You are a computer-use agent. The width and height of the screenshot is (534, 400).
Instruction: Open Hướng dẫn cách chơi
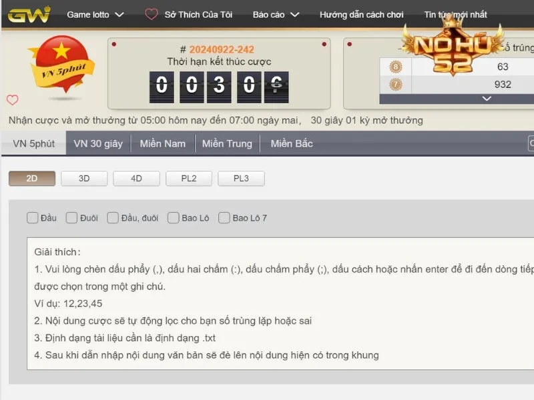pos(361,15)
